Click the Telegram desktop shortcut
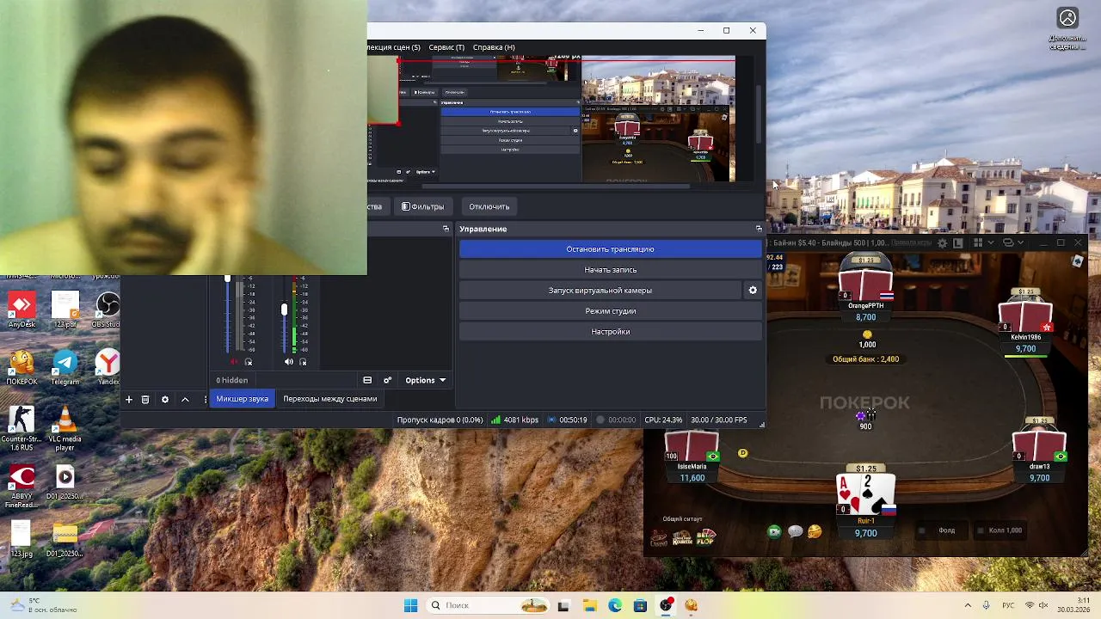 tap(65, 368)
